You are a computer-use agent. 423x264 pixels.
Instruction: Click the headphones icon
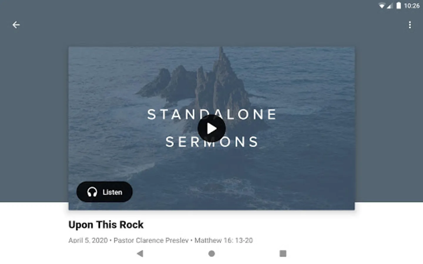(x=92, y=192)
